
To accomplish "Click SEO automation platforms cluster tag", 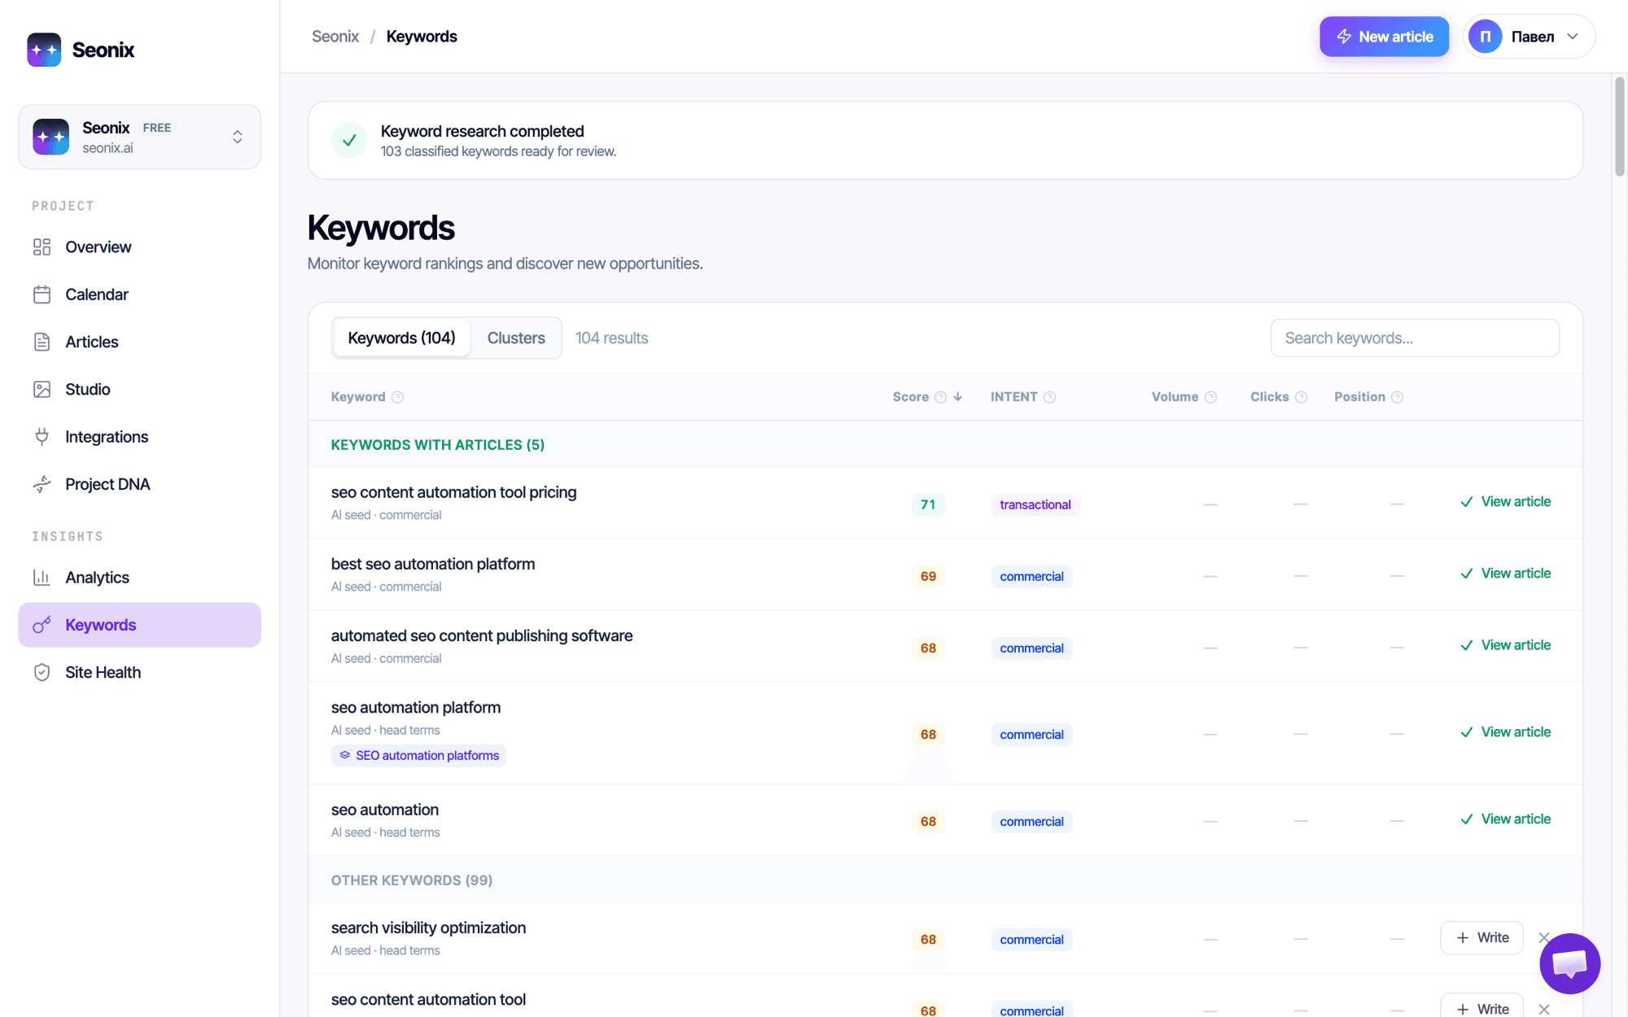I will [x=418, y=756].
